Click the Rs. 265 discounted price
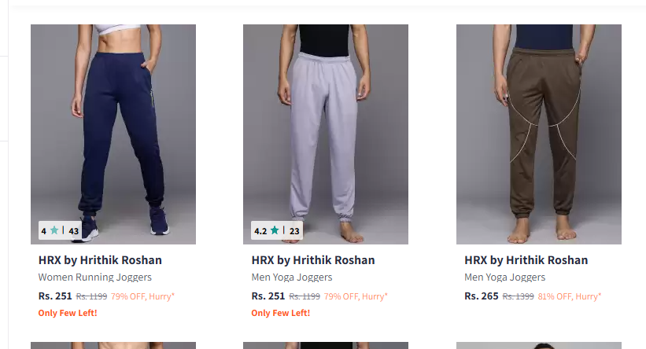Viewport: 646px width, 349px height. 482,296
